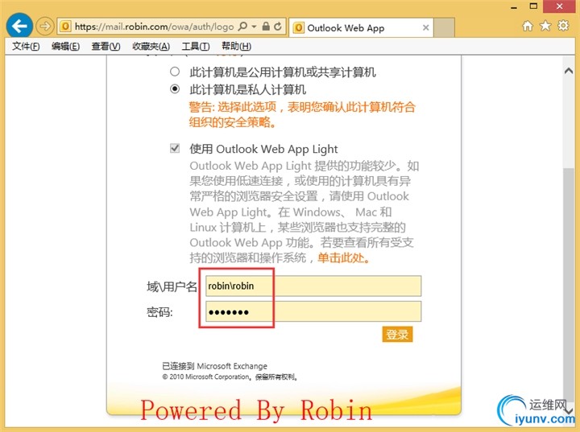Minimize the browser window
The width and height of the screenshot is (580, 432).
(x=514, y=7)
